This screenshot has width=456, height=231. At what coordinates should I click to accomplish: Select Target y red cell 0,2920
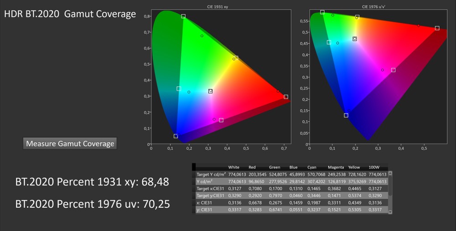pos(255,195)
